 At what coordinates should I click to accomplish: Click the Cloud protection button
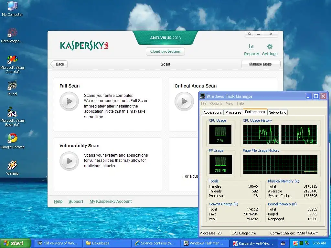pos(165,51)
